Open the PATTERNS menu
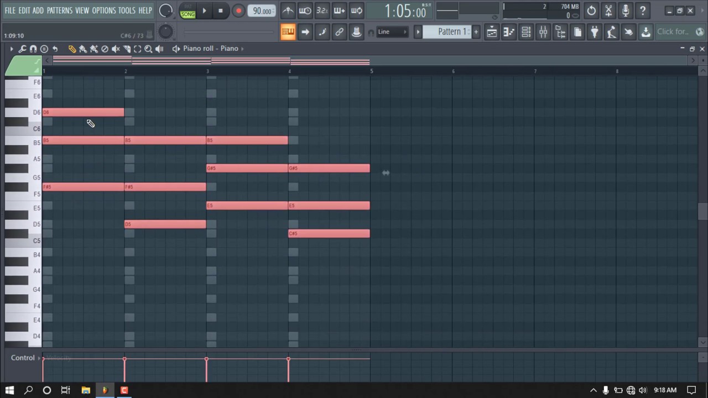Screen dimensions: 708x398 (x=59, y=11)
